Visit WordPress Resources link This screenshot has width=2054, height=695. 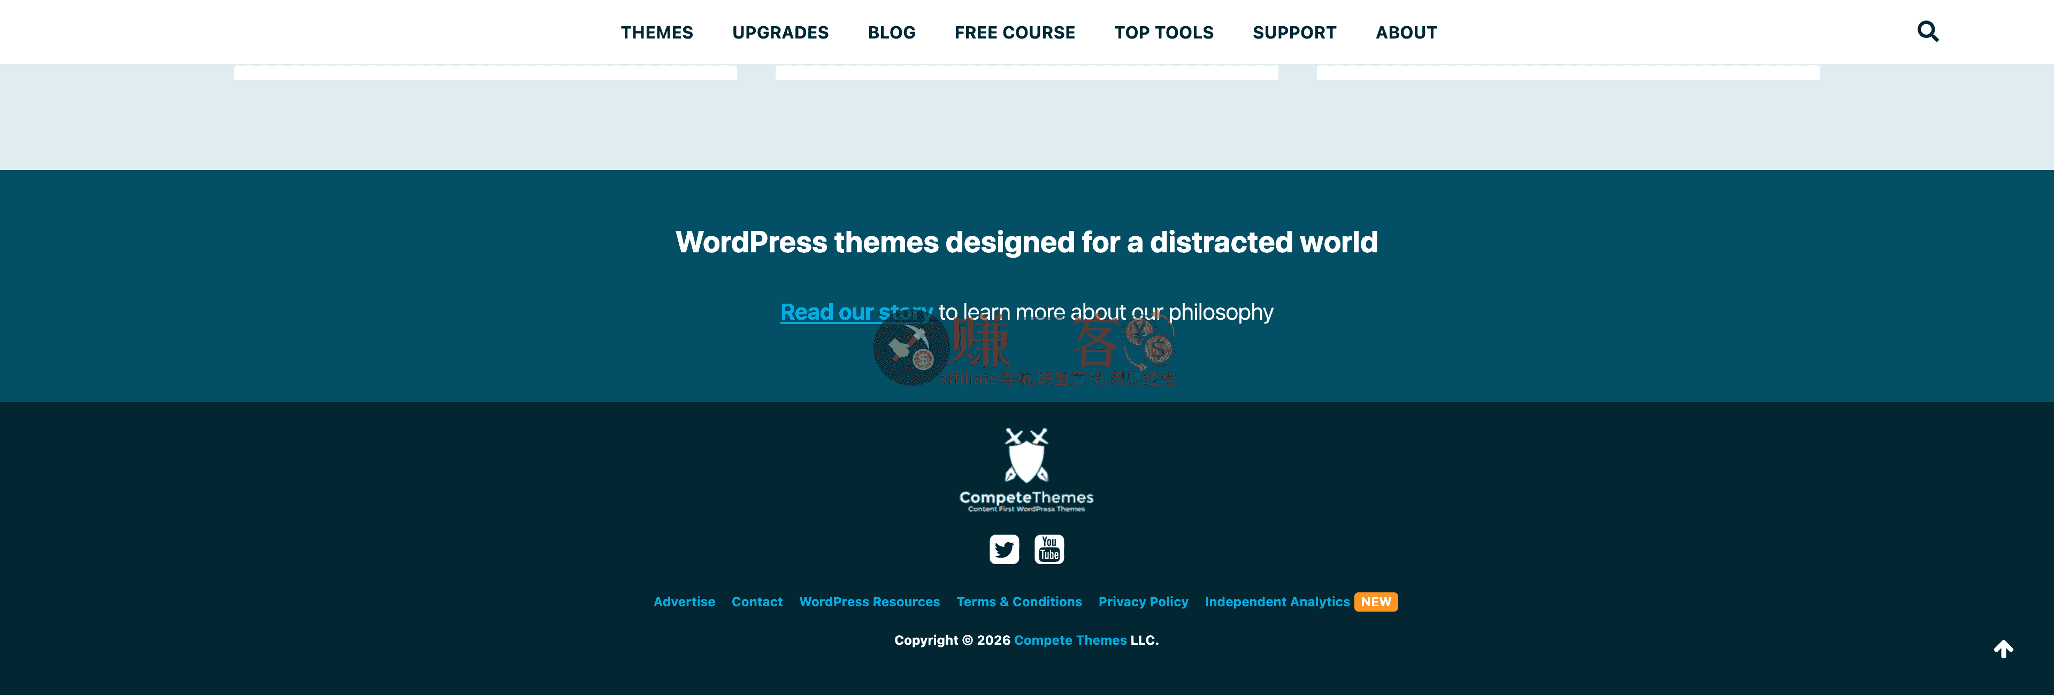(869, 602)
